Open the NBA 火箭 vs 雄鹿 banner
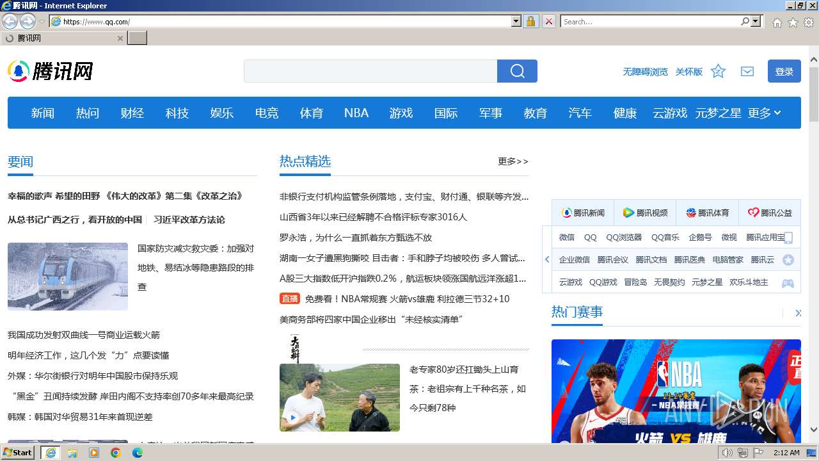The width and height of the screenshot is (819, 461). tap(676, 391)
